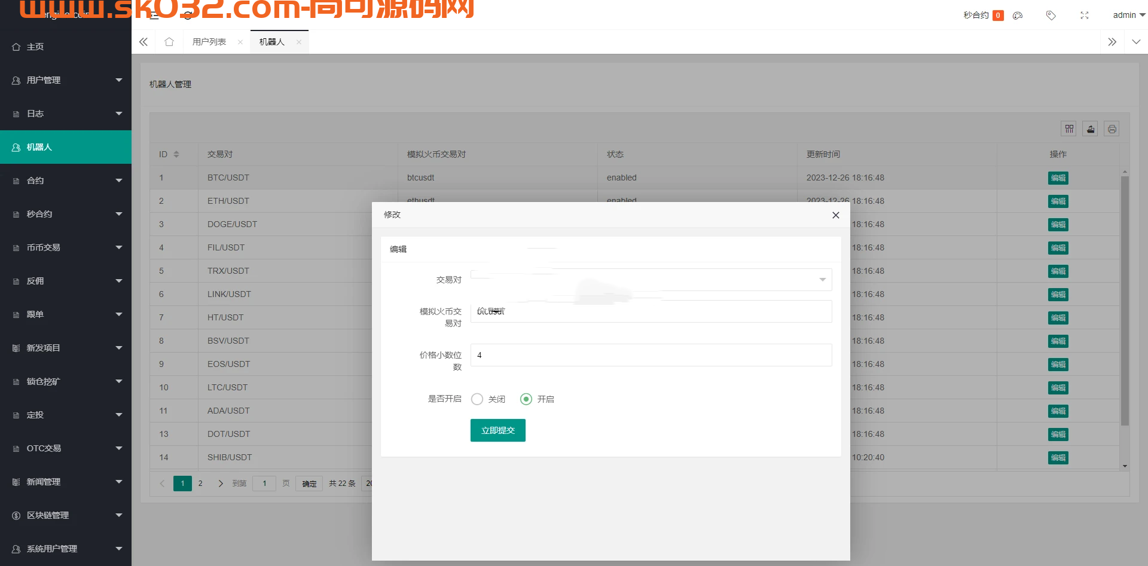The width and height of the screenshot is (1148, 566).
Task: Go to the next page arrow
Action: tap(220, 484)
